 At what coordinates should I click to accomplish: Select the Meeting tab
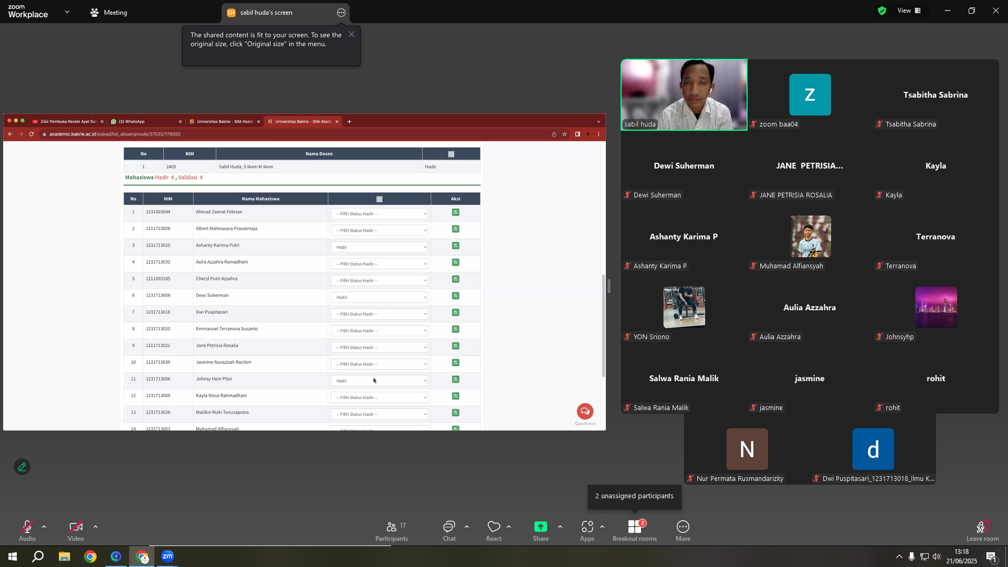(x=109, y=12)
